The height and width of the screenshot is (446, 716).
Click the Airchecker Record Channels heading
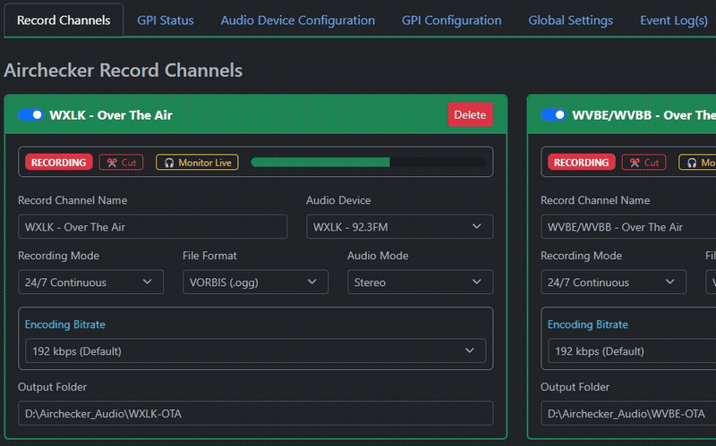(x=124, y=71)
